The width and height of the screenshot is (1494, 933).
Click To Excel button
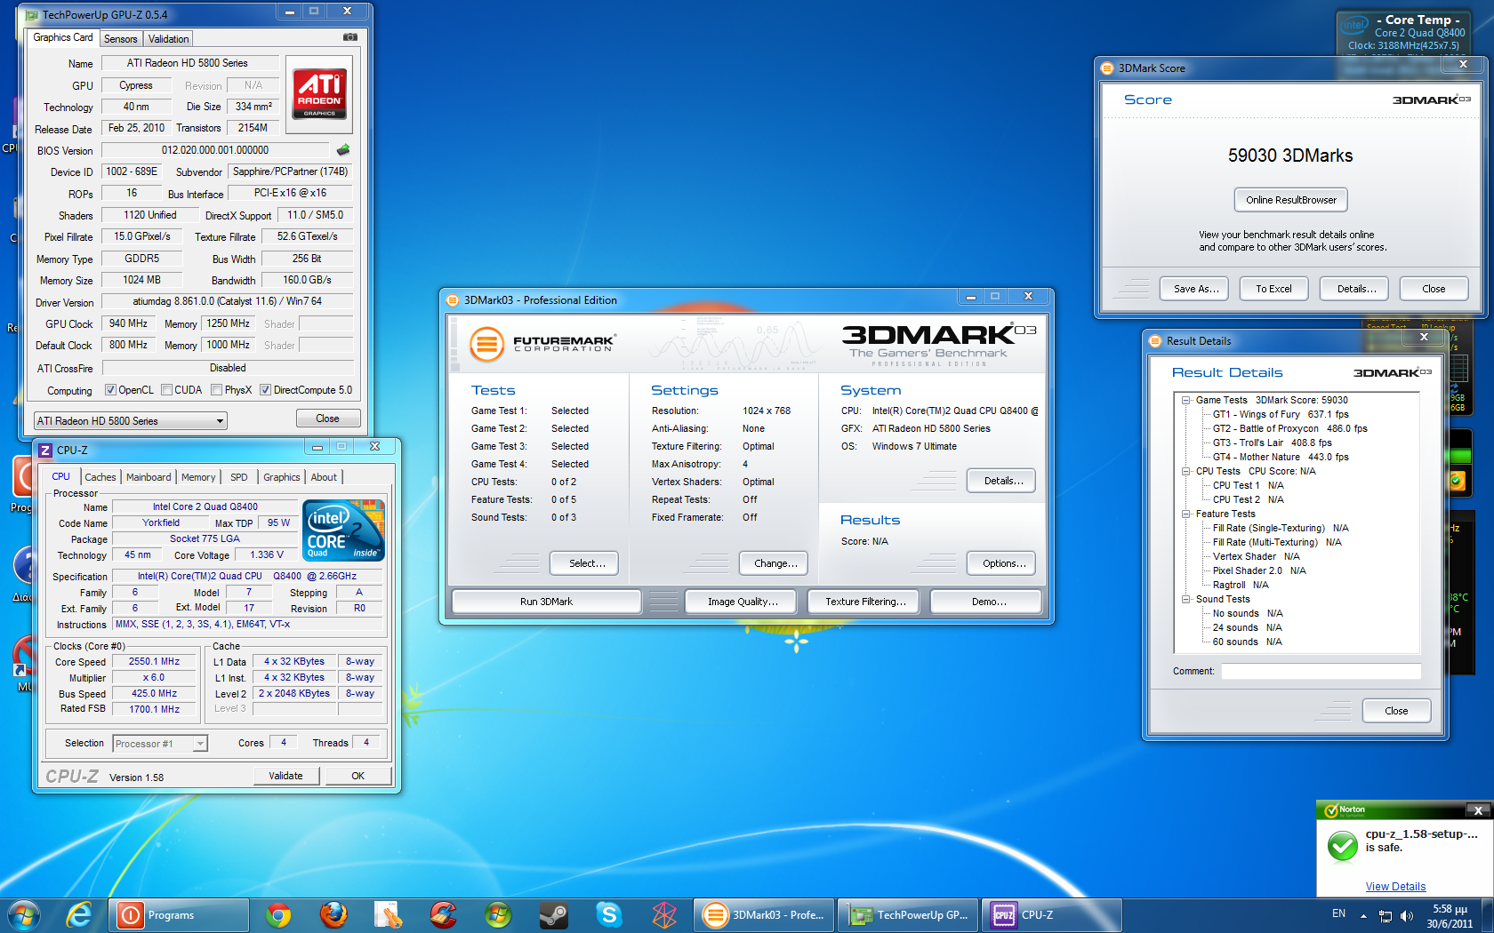click(x=1273, y=289)
